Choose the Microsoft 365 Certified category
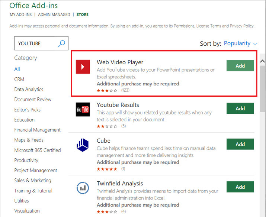 (38, 150)
